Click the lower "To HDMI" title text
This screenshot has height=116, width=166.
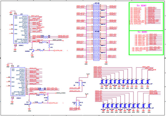(x=142, y=32)
